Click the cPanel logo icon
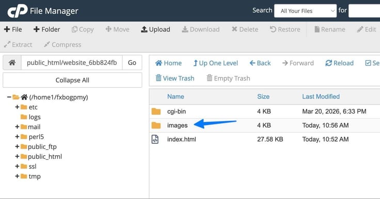 (x=18, y=11)
